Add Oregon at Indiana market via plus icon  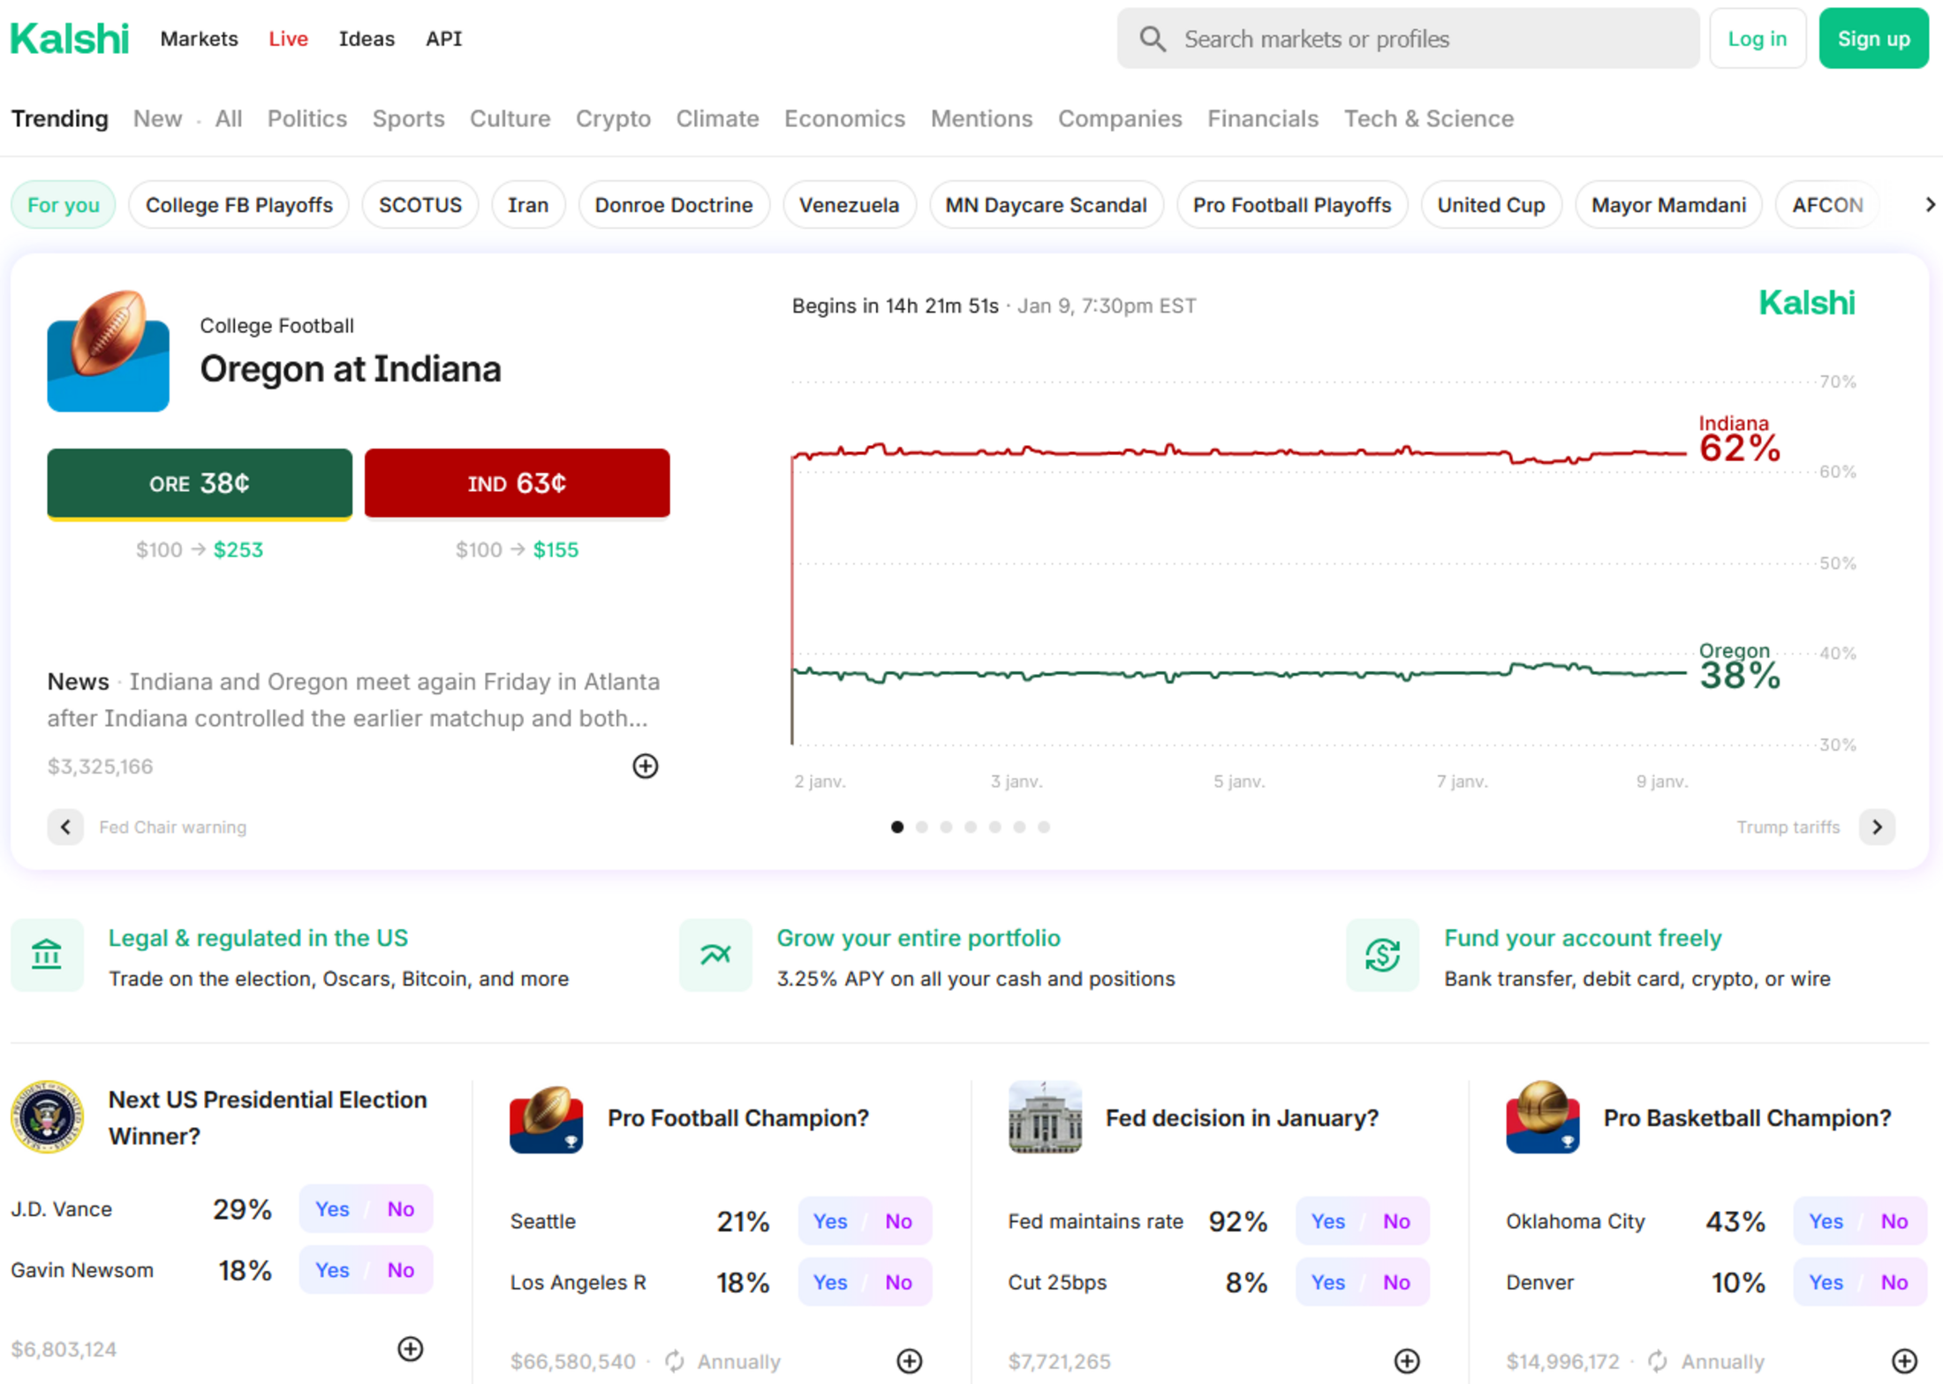point(645,766)
